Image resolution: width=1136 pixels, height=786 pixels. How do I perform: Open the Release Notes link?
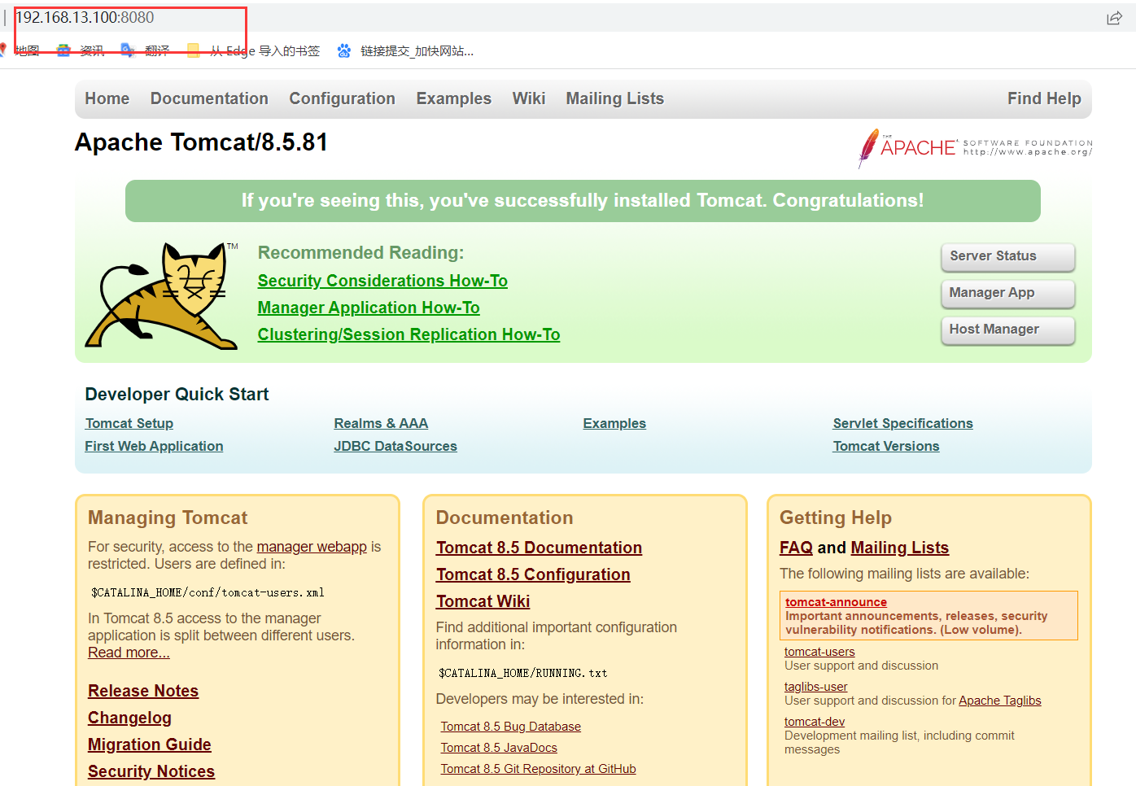click(x=143, y=691)
